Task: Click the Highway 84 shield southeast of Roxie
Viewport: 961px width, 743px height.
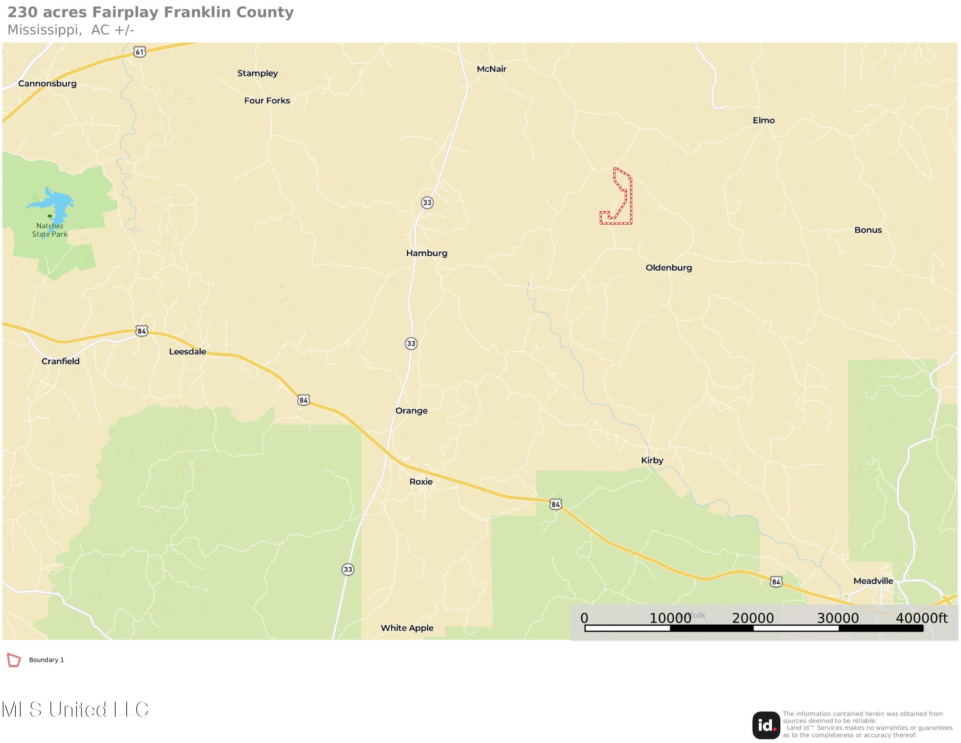Action: click(555, 504)
